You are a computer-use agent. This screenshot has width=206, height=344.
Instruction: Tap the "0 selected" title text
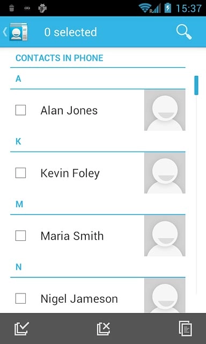[x=70, y=32]
